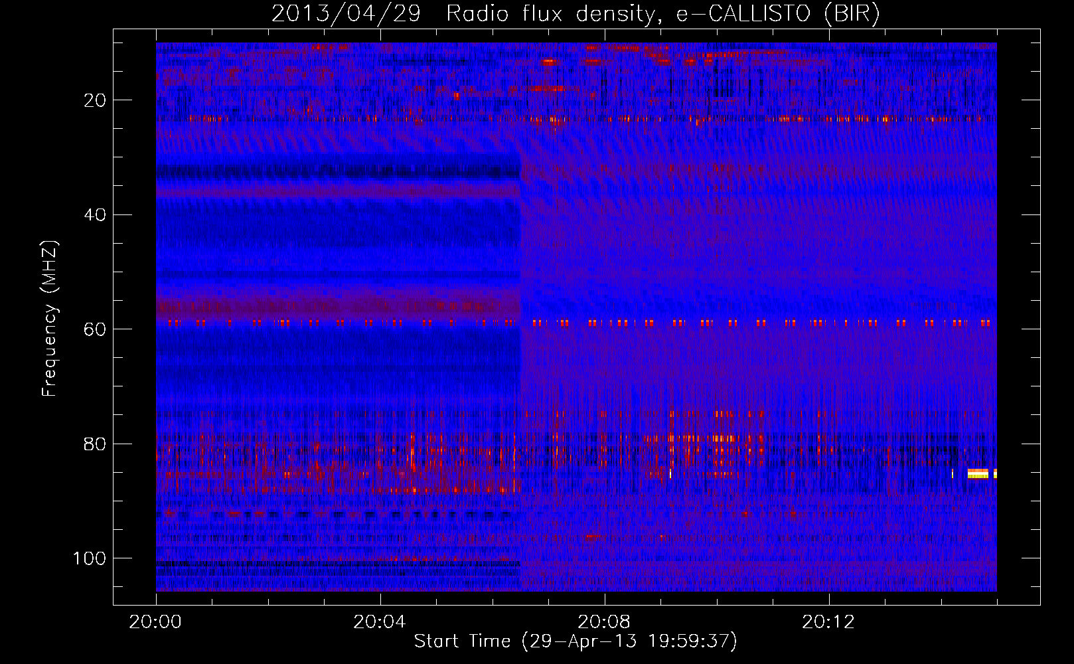The height and width of the screenshot is (664, 1074).
Task: Click the "20:12" time tick label
Action: (x=828, y=622)
